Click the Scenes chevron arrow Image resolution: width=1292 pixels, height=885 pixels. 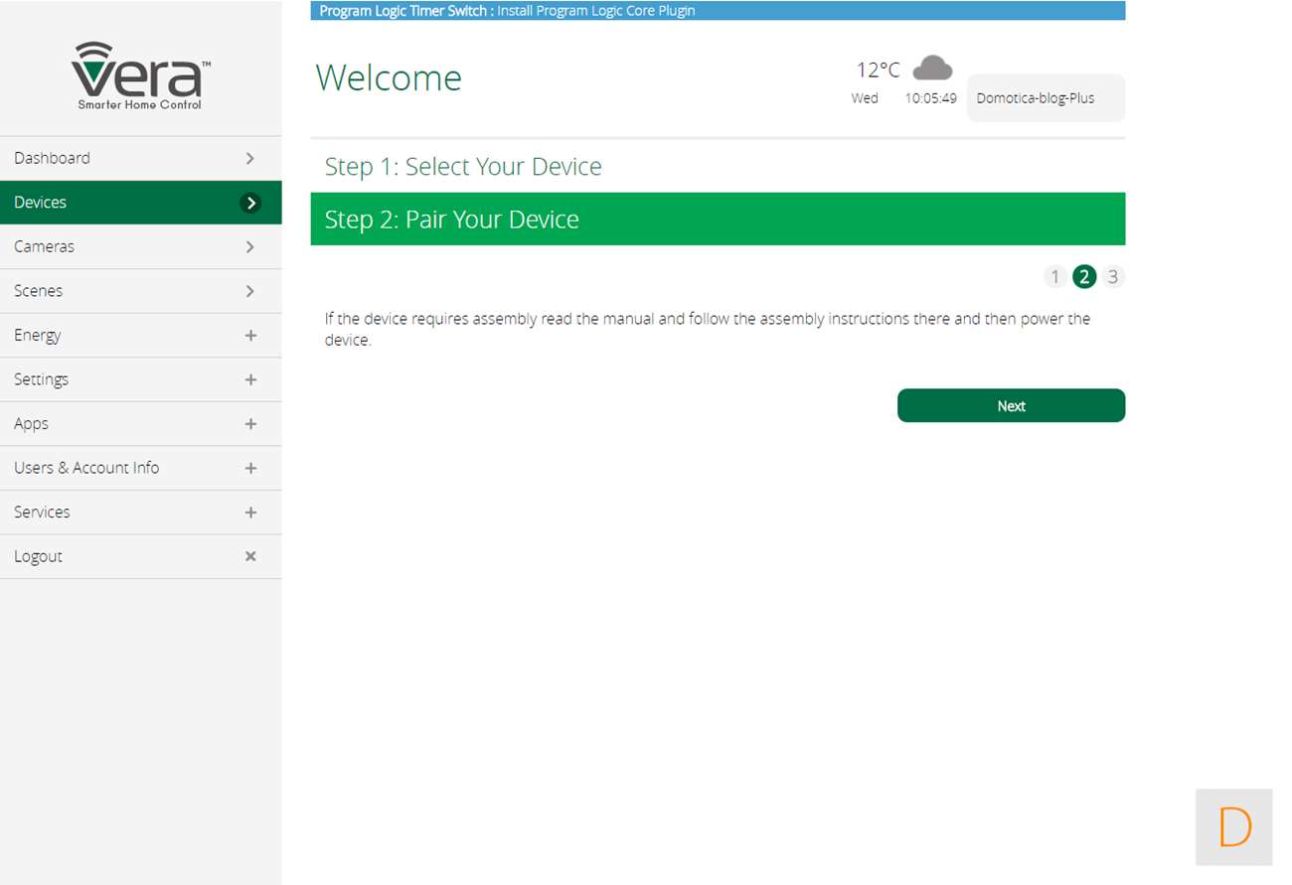pos(250,291)
